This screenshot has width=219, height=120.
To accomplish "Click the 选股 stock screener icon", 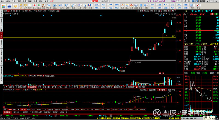I will click(90, 5).
